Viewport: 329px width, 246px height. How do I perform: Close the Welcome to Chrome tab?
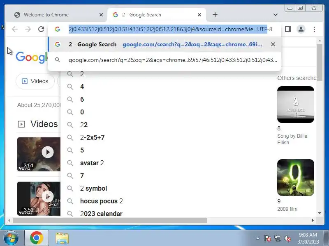point(101,15)
